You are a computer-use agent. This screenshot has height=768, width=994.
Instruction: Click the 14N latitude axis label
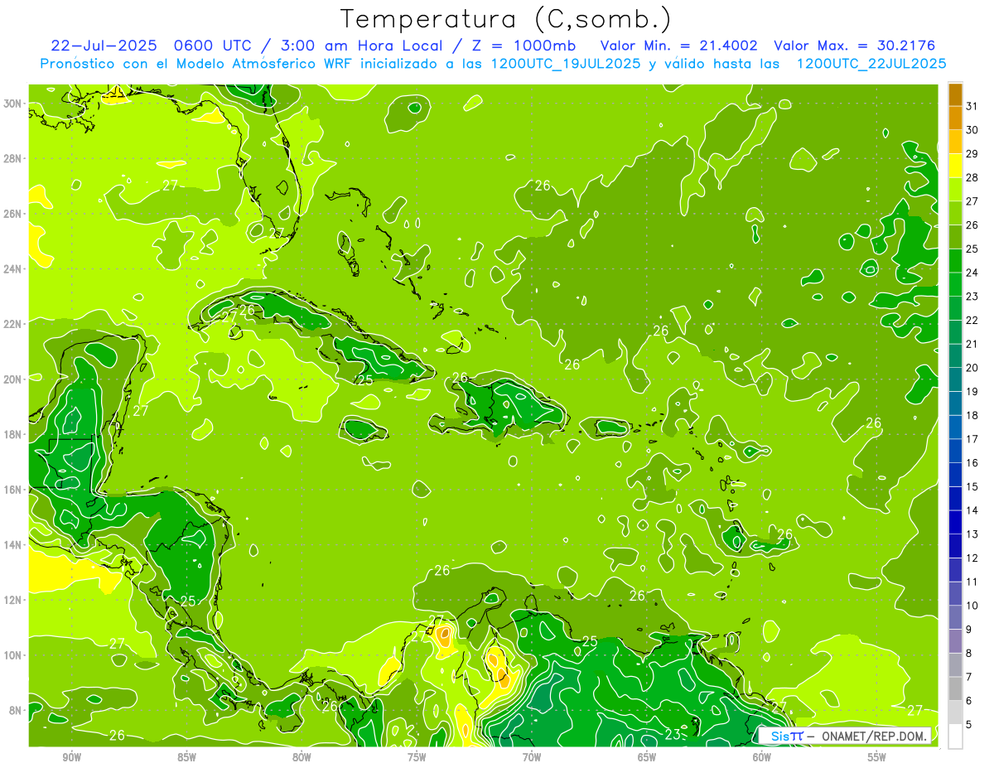[13, 545]
